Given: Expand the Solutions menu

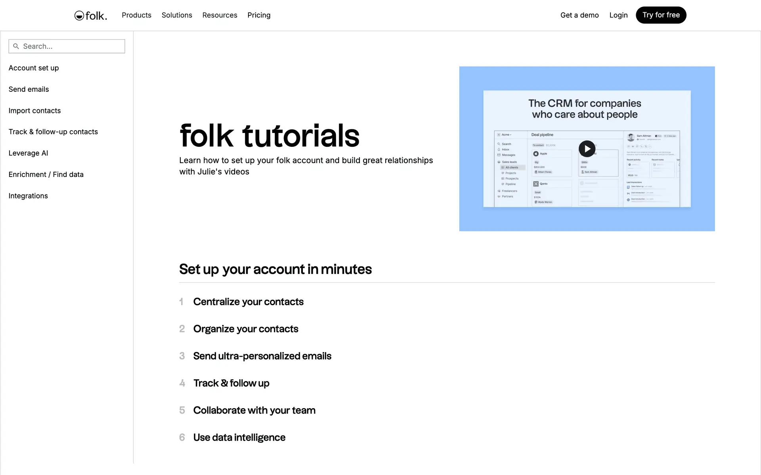Looking at the screenshot, I should click(177, 15).
